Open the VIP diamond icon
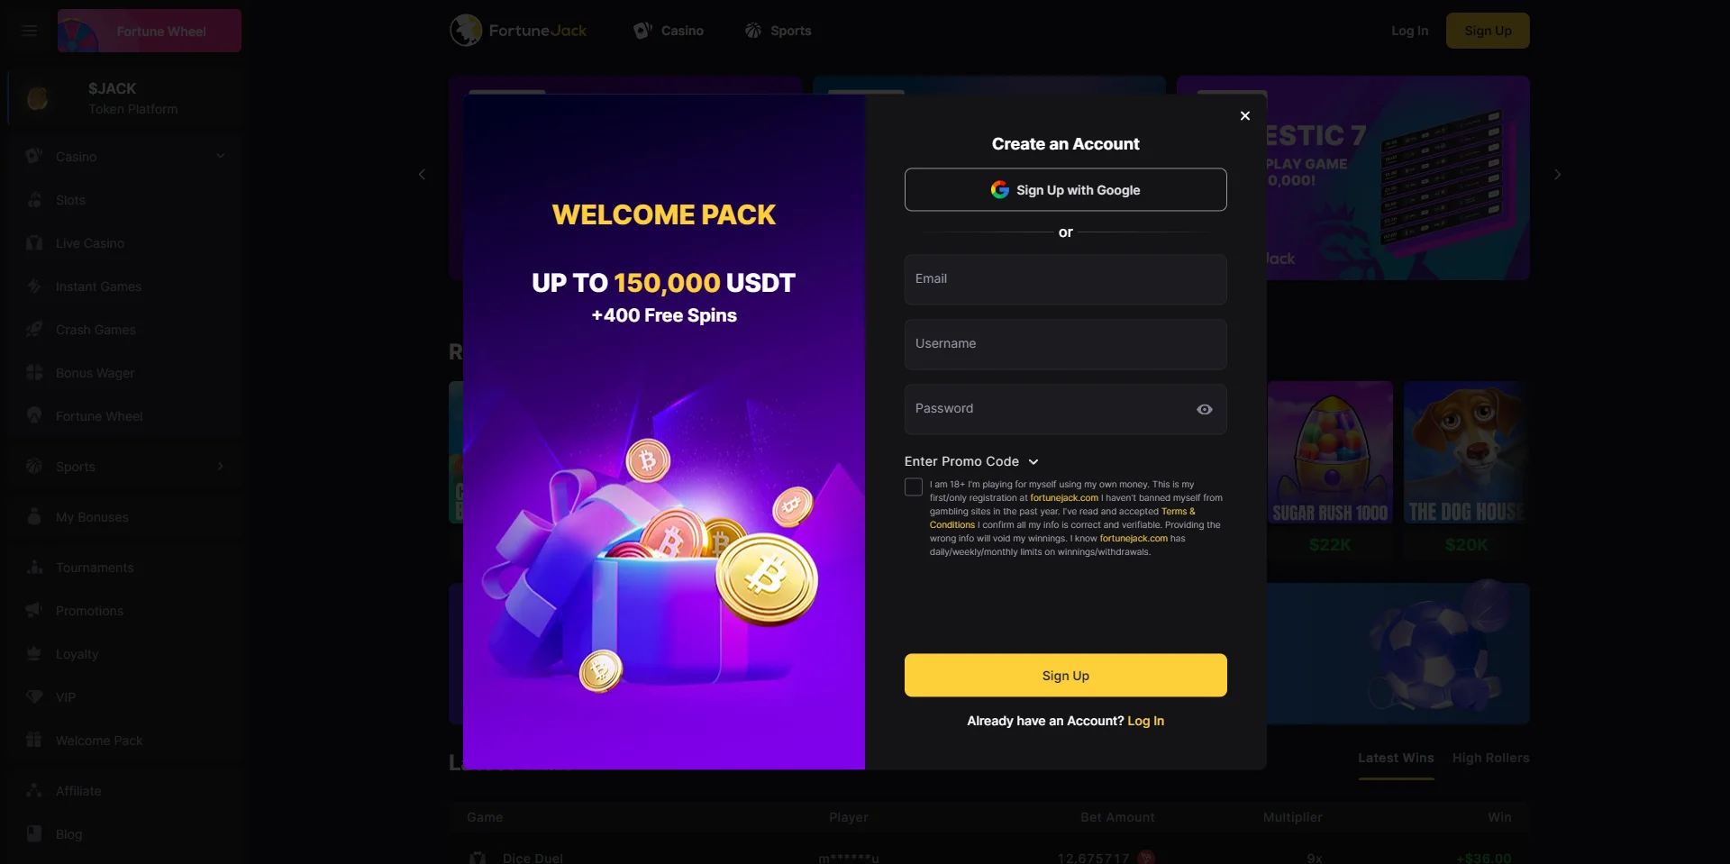This screenshot has height=864, width=1730. click(34, 697)
